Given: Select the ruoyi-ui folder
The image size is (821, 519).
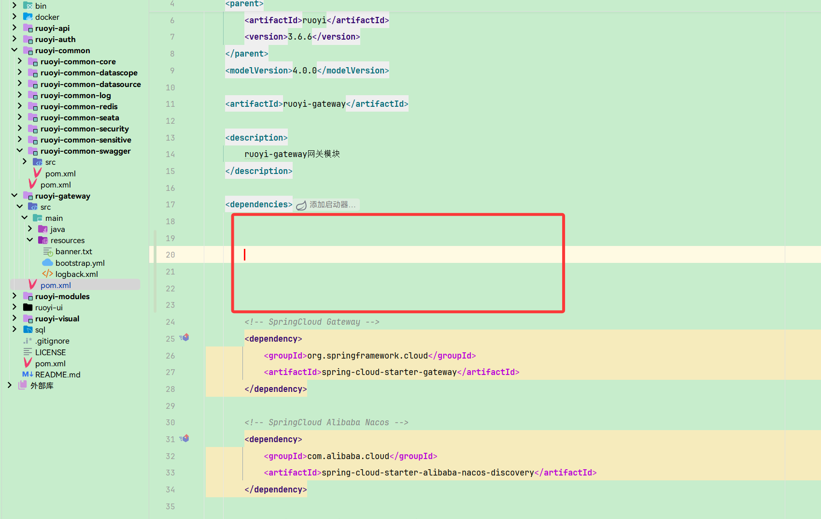Looking at the screenshot, I should pos(49,307).
